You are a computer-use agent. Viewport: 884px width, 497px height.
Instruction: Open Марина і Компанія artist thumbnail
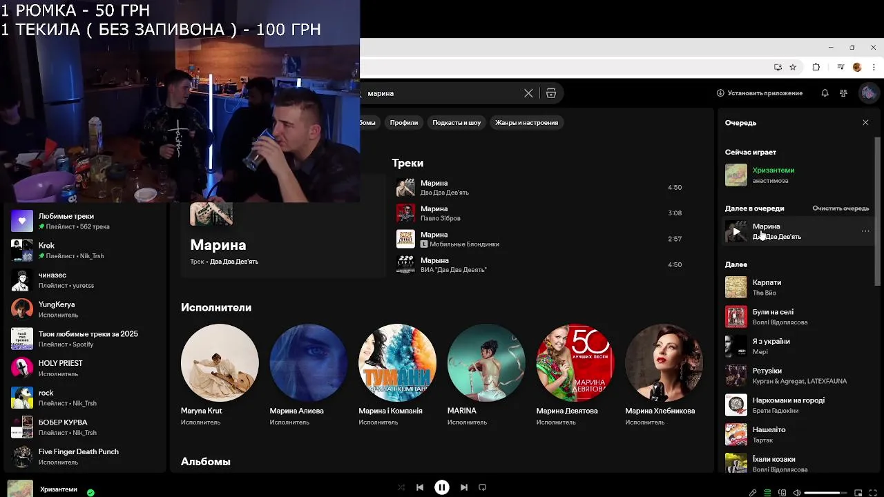coord(397,362)
